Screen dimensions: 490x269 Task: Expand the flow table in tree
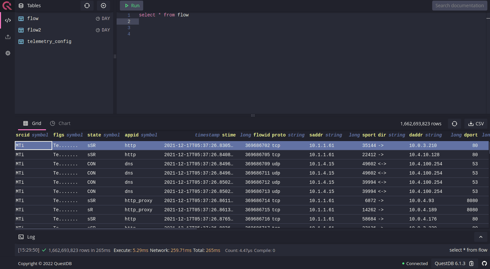click(x=33, y=19)
